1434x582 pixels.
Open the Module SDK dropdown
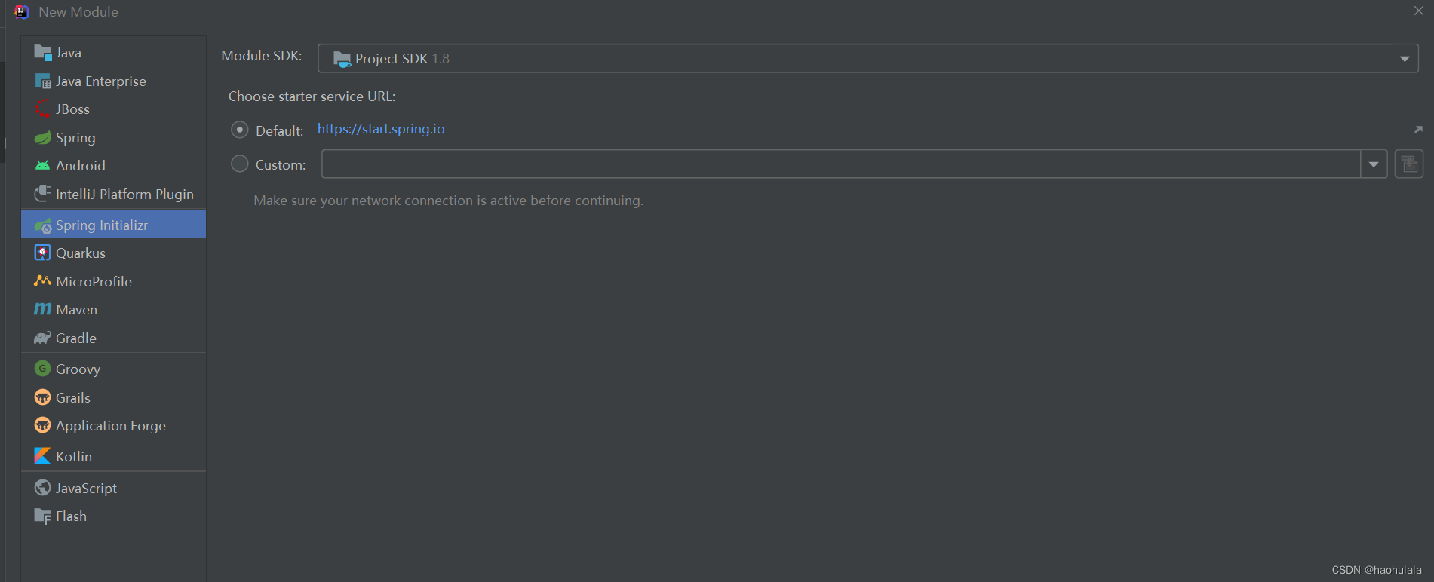tap(867, 59)
